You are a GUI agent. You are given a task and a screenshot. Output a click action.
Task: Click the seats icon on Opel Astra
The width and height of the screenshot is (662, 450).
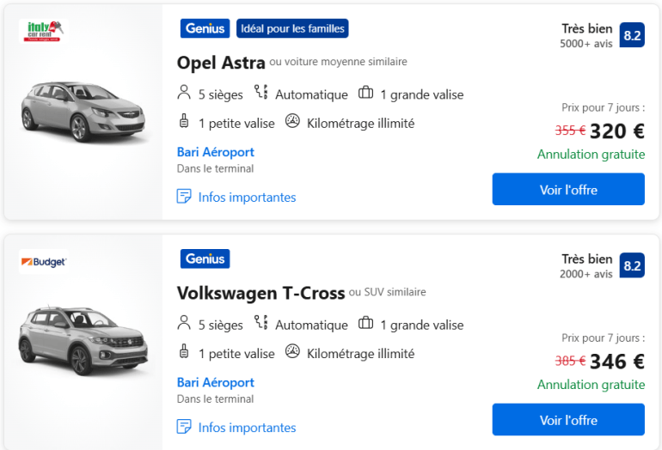(x=183, y=94)
